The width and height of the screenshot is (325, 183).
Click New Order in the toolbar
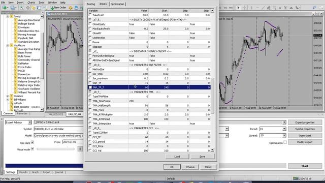(58, 8)
